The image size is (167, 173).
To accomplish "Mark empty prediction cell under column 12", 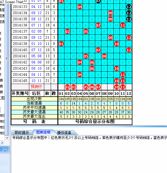I will [129, 87].
